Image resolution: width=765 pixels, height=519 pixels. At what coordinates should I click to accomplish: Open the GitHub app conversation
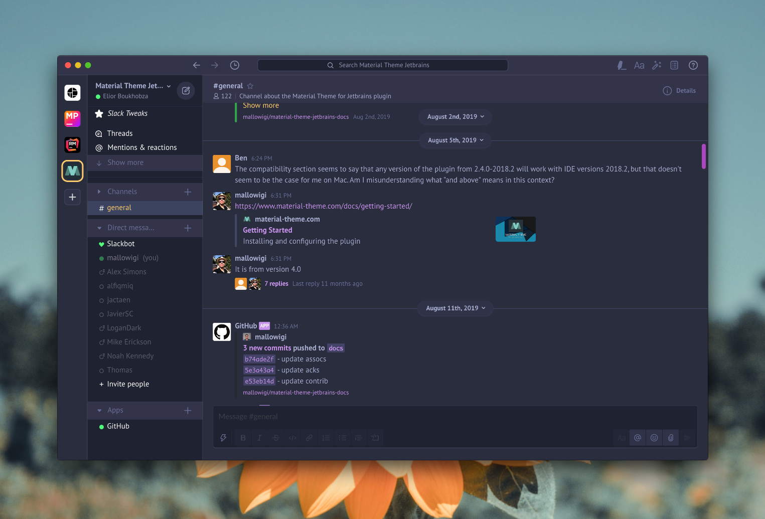click(x=145, y=426)
